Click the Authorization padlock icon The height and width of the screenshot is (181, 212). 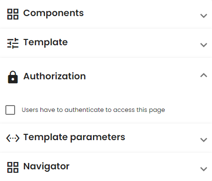pos(13,77)
